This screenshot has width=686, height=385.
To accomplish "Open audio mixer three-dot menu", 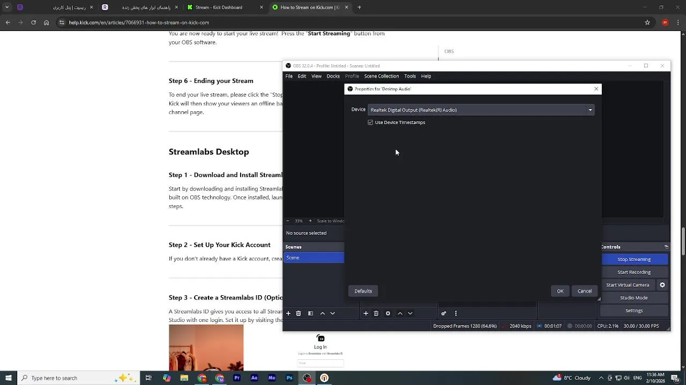I will (x=456, y=313).
